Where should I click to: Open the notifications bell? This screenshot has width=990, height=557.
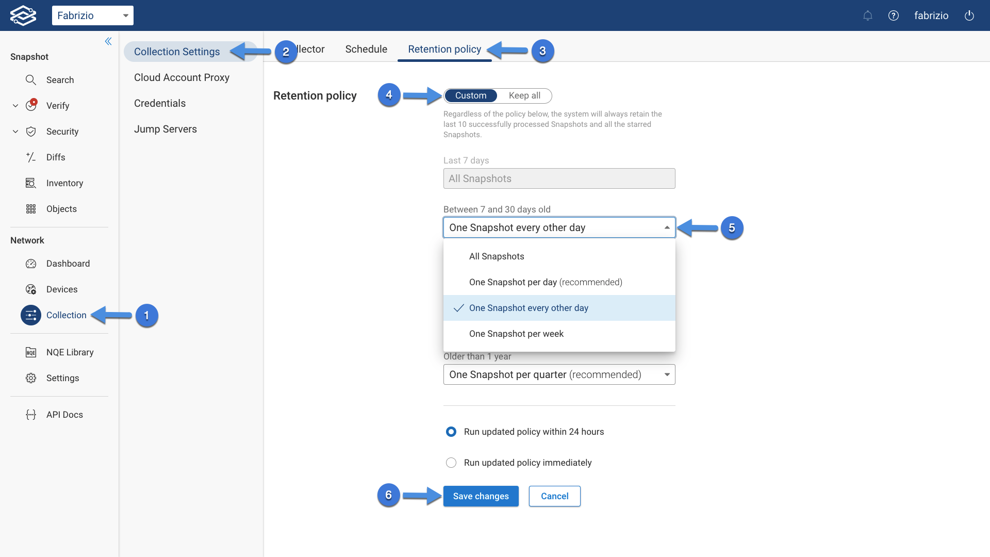pyautogui.click(x=868, y=15)
